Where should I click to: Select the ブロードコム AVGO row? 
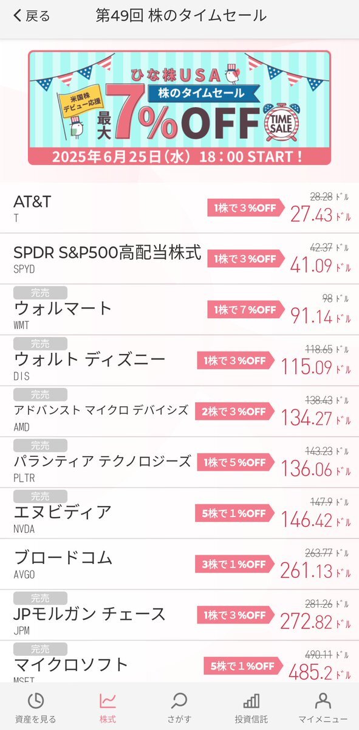pos(179,564)
